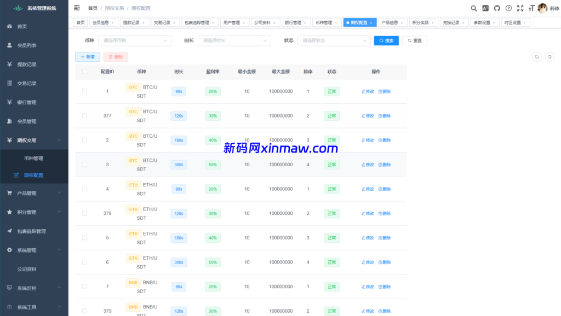Viewport: 561px width, 316px height.
Task: Click the 50% profit tag in row ID 6
Action: point(213,262)
